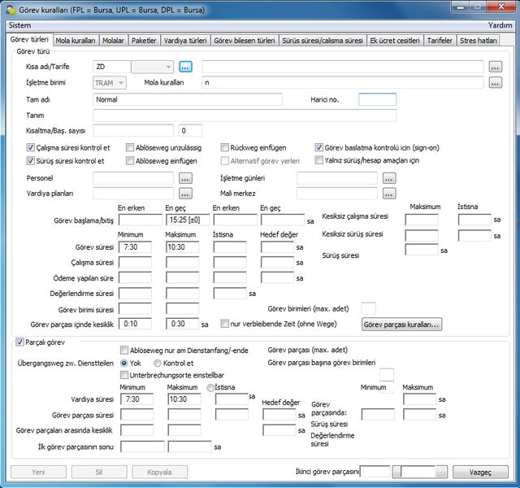Switch to the Tarifeler tab
The image size is (520, 488).
click(x=440, y=41)
